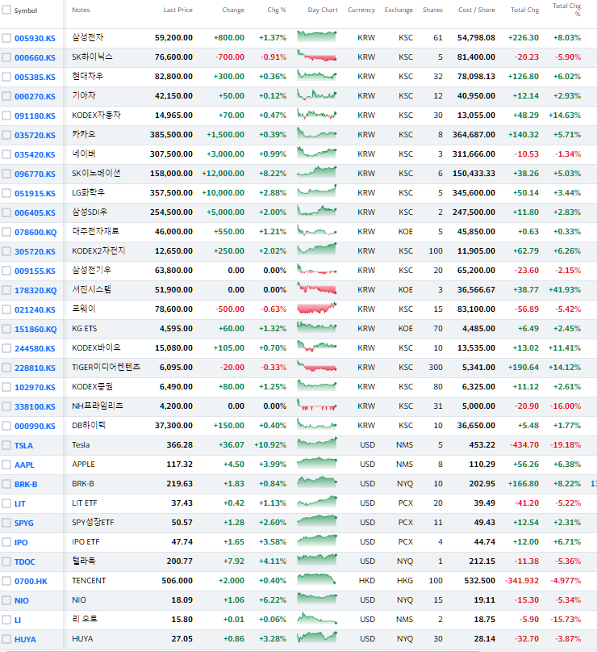Open the 000270.KS quote link
The height and width of the screenshot is (652, 597).
pos(35,96)
